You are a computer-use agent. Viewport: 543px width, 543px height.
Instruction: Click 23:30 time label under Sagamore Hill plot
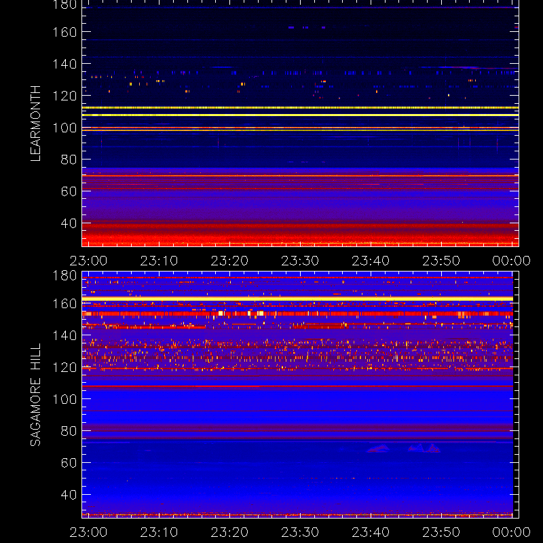[300, 532]
